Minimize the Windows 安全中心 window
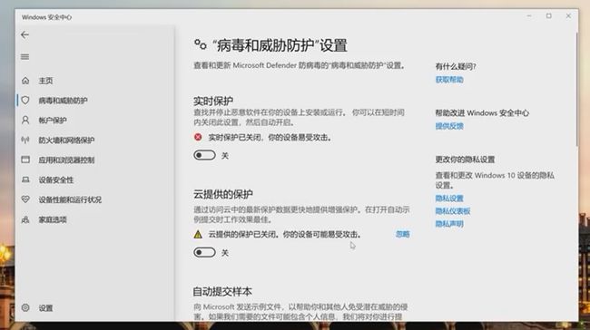This screenshot has height=330, width=590. click(529, 16)
